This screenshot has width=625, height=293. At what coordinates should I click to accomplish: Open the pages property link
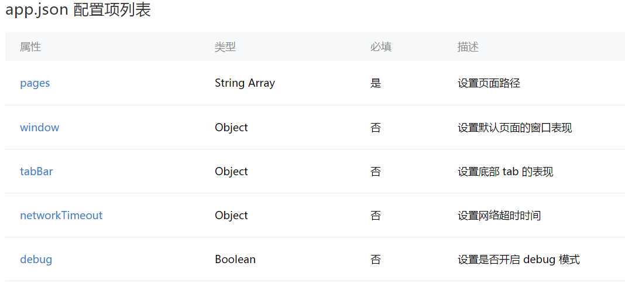[x=35, y=83]
